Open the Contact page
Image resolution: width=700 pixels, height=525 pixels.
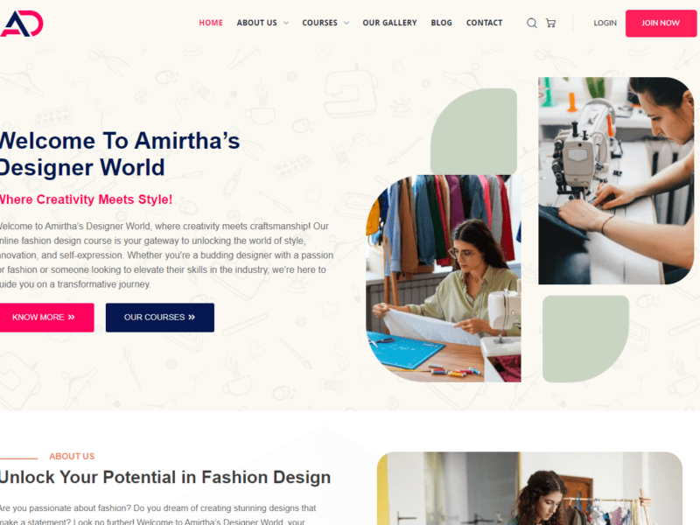(485, 23)
